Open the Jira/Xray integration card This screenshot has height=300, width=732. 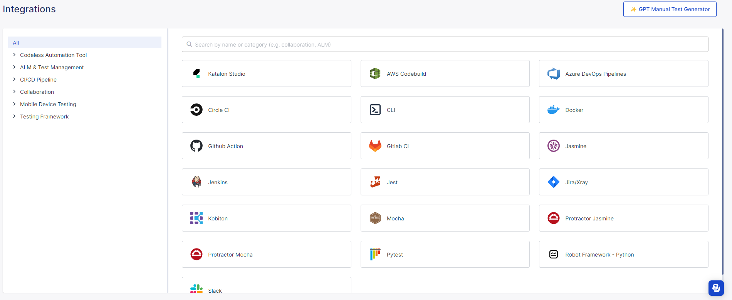(623, 182)
